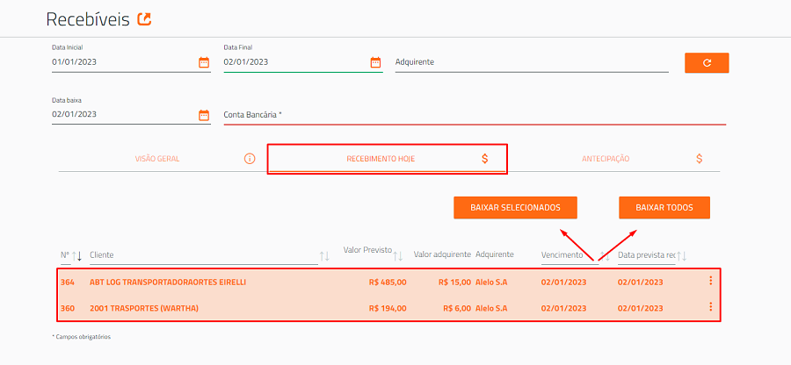
Task: Click record number 360
Action: pyautogui.click(x=67, y=308)
